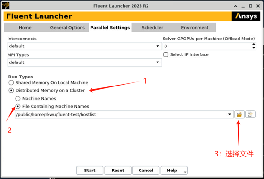Click the edit host file icon
264x179 pixels.
(x=250, y=115)
